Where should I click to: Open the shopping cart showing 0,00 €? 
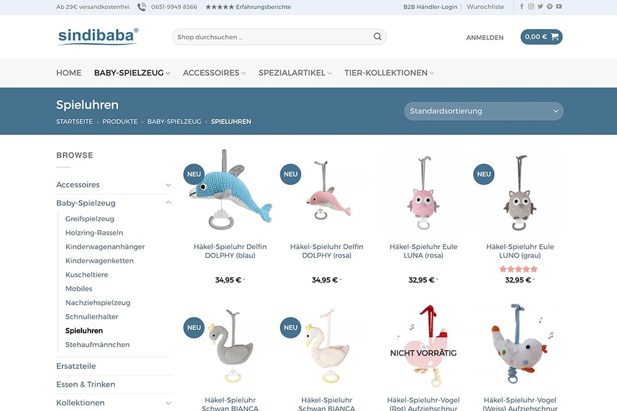point(542,37)
